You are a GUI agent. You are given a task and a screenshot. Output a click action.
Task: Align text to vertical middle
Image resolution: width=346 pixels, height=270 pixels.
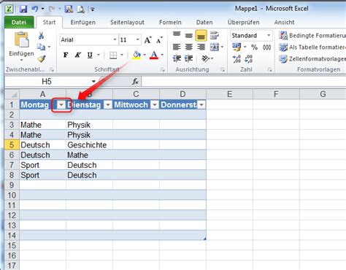click(x=188, y=36)
